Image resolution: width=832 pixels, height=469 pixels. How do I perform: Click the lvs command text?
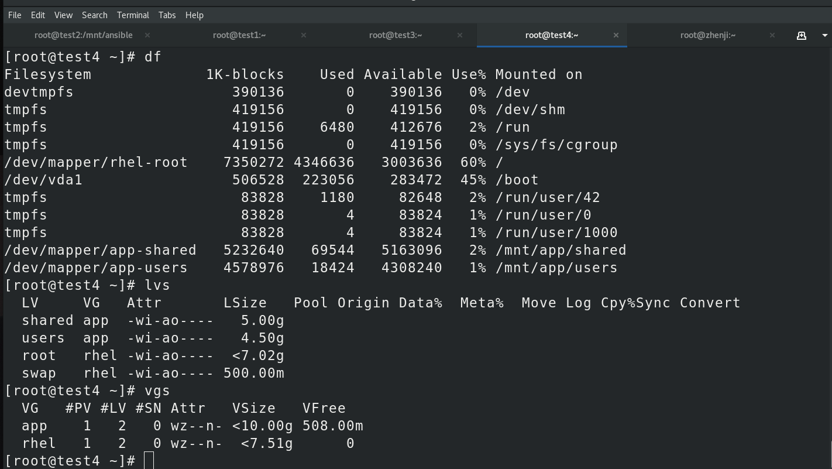pos(157,285)
